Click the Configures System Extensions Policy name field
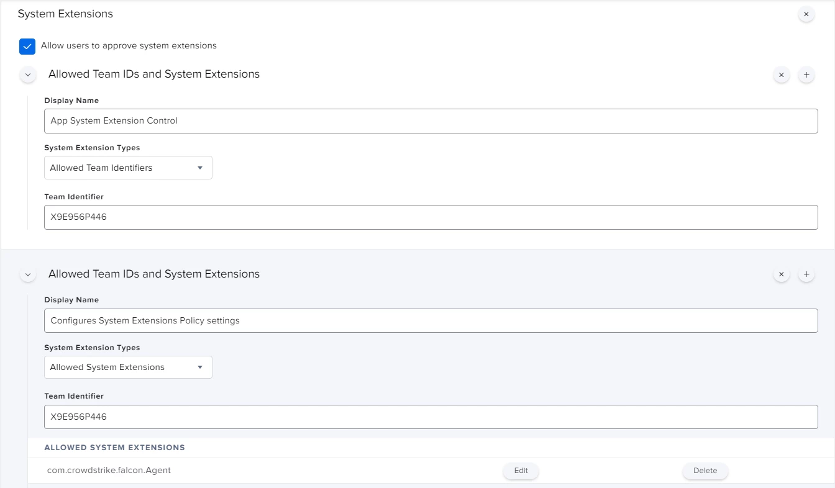The height and width of the screenshot is (488, 835). pyautogui.click(x=431, y=320)
